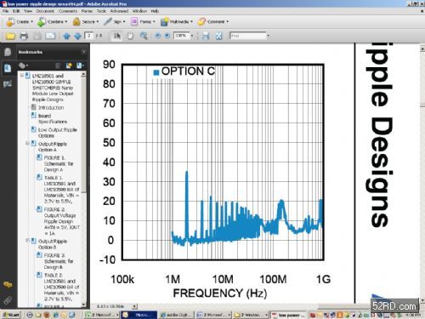Open the Board Specifications bookmark
The width and height of the screenshot is (425, 319).
tap(53, 119)
